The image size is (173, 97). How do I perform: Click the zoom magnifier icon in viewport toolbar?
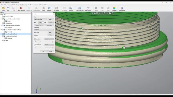[x=92, y=13]
